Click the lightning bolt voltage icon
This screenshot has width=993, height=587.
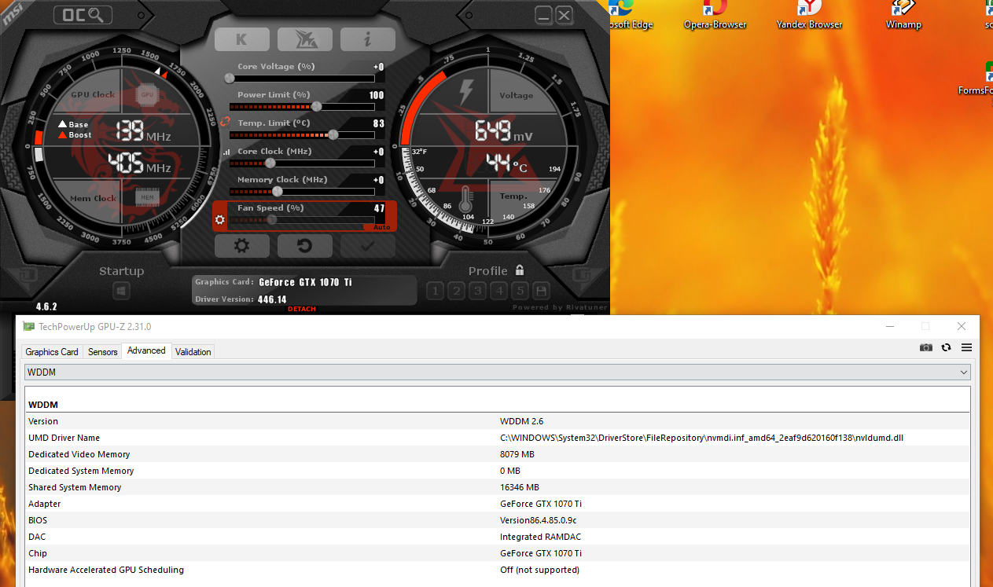[465, 91]
